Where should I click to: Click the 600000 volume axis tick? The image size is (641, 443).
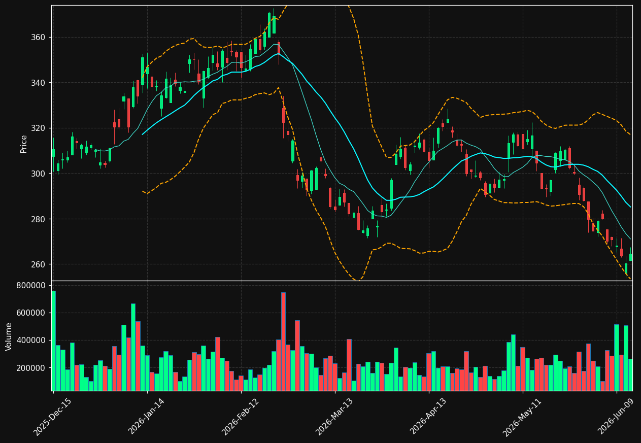point(31,313)
